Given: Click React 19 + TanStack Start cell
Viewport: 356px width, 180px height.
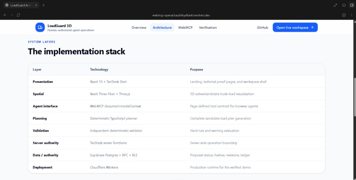Looking at the screenshot, I should (108, 82).
